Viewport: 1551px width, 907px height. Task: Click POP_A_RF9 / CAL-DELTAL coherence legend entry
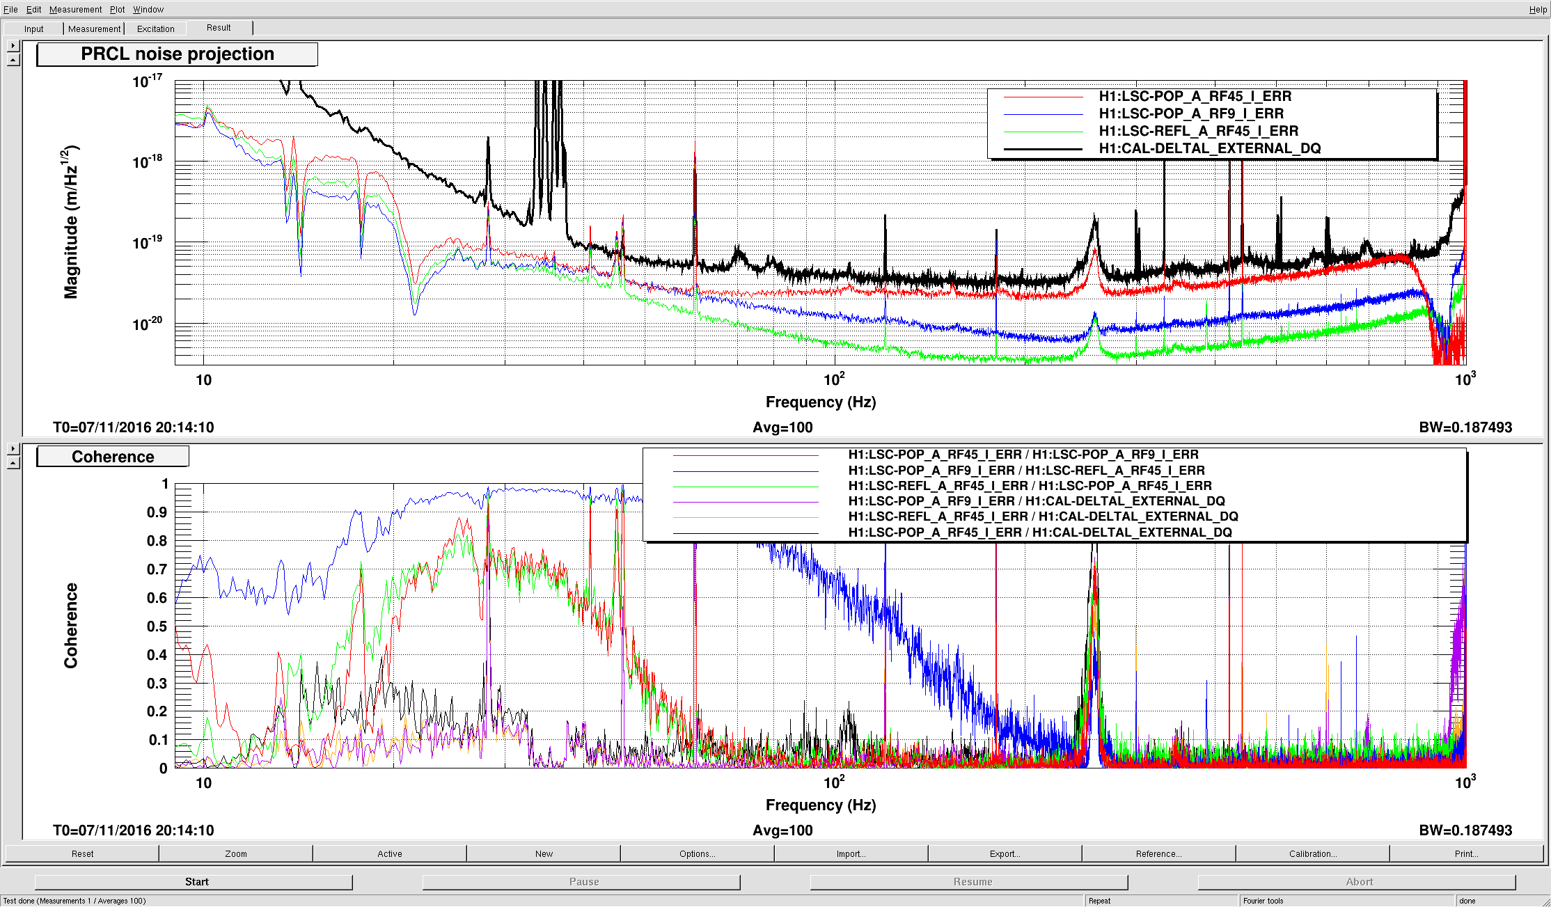[1037, 501]
